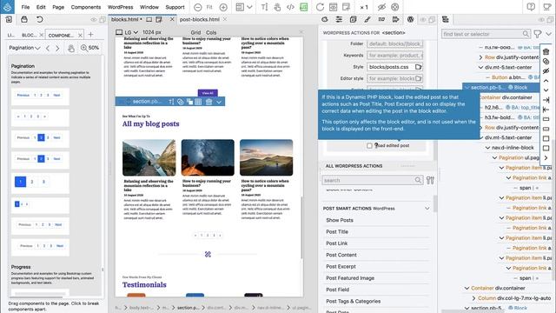
Task: Click View All button on page
Action: [208, 93]
